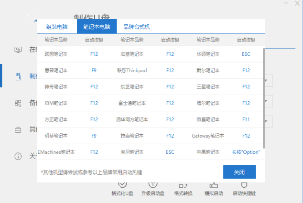The height and width of the screenshot is (203, 303).
Task: Click the 神舟笔记本 brand cell
Action: click(56, 87)
